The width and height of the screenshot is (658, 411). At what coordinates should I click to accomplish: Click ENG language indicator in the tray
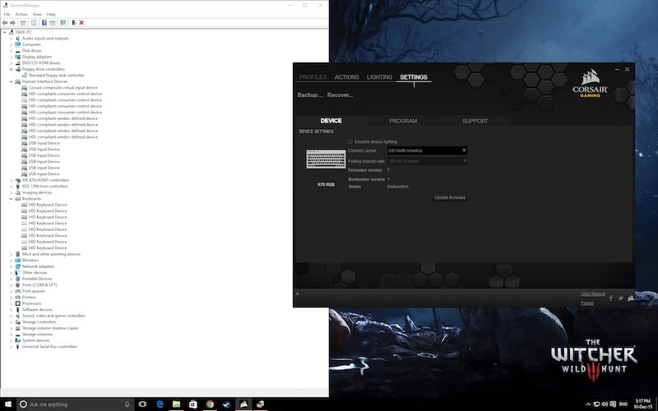pyautogui.click(x=623, y=404)
